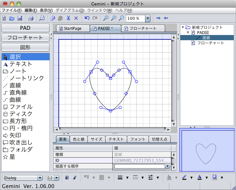Select the 星 star shape tool
Screen dimensions: 236x190
pos(26,157)
